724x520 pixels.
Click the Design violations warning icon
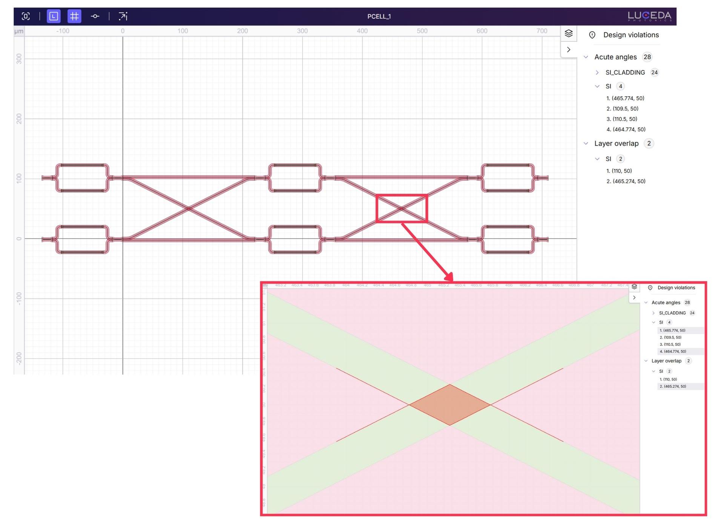tap(592, 35)
